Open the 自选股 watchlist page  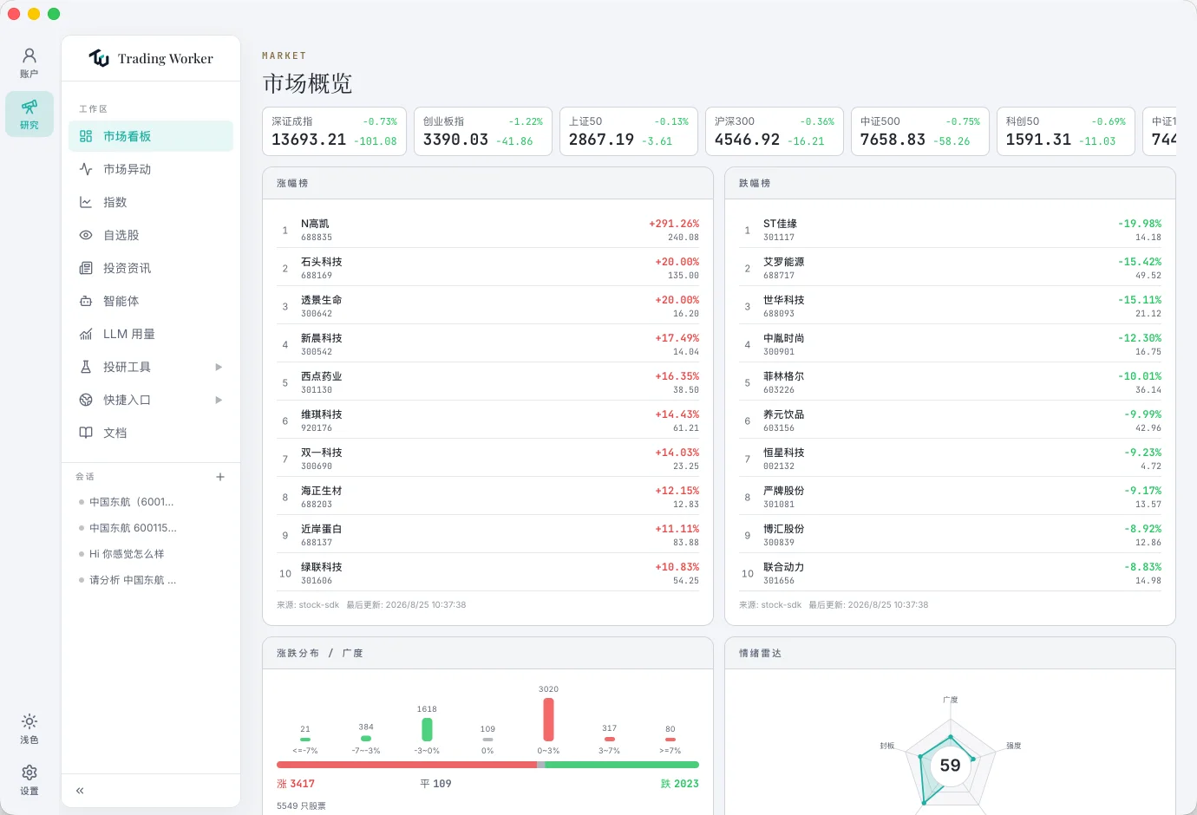coord(151,235)
